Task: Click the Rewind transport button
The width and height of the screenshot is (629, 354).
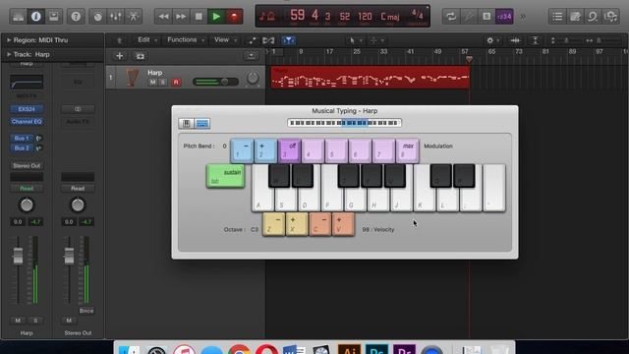Action: [163, 17]
